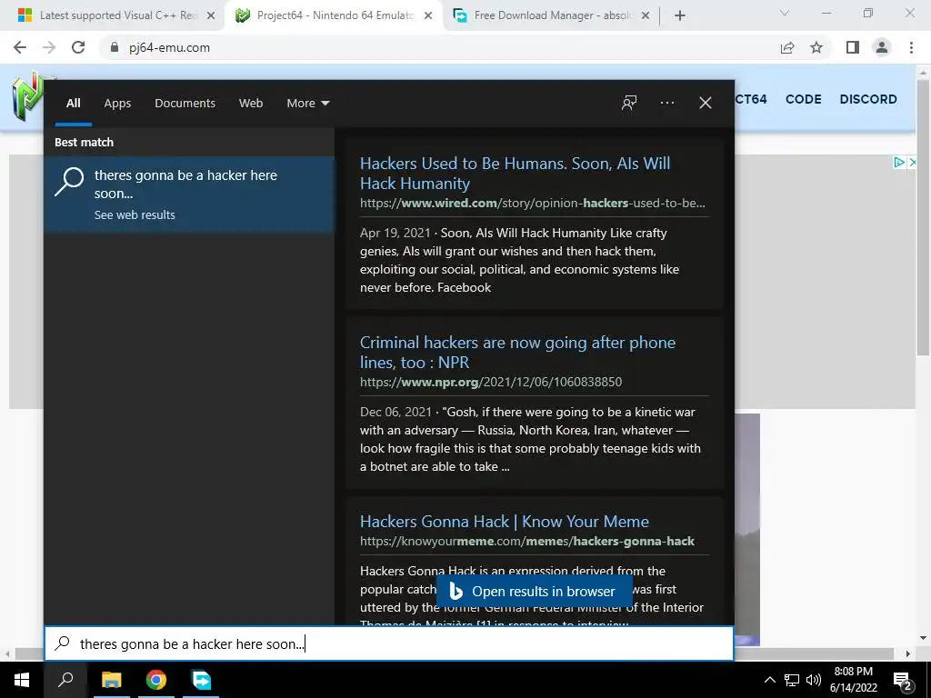Bookmark this page with the star icon

pos(816,47)
